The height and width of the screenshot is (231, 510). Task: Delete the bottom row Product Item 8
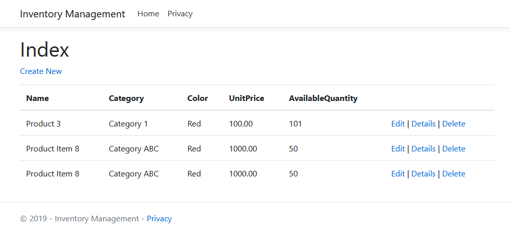coord(453,174)
